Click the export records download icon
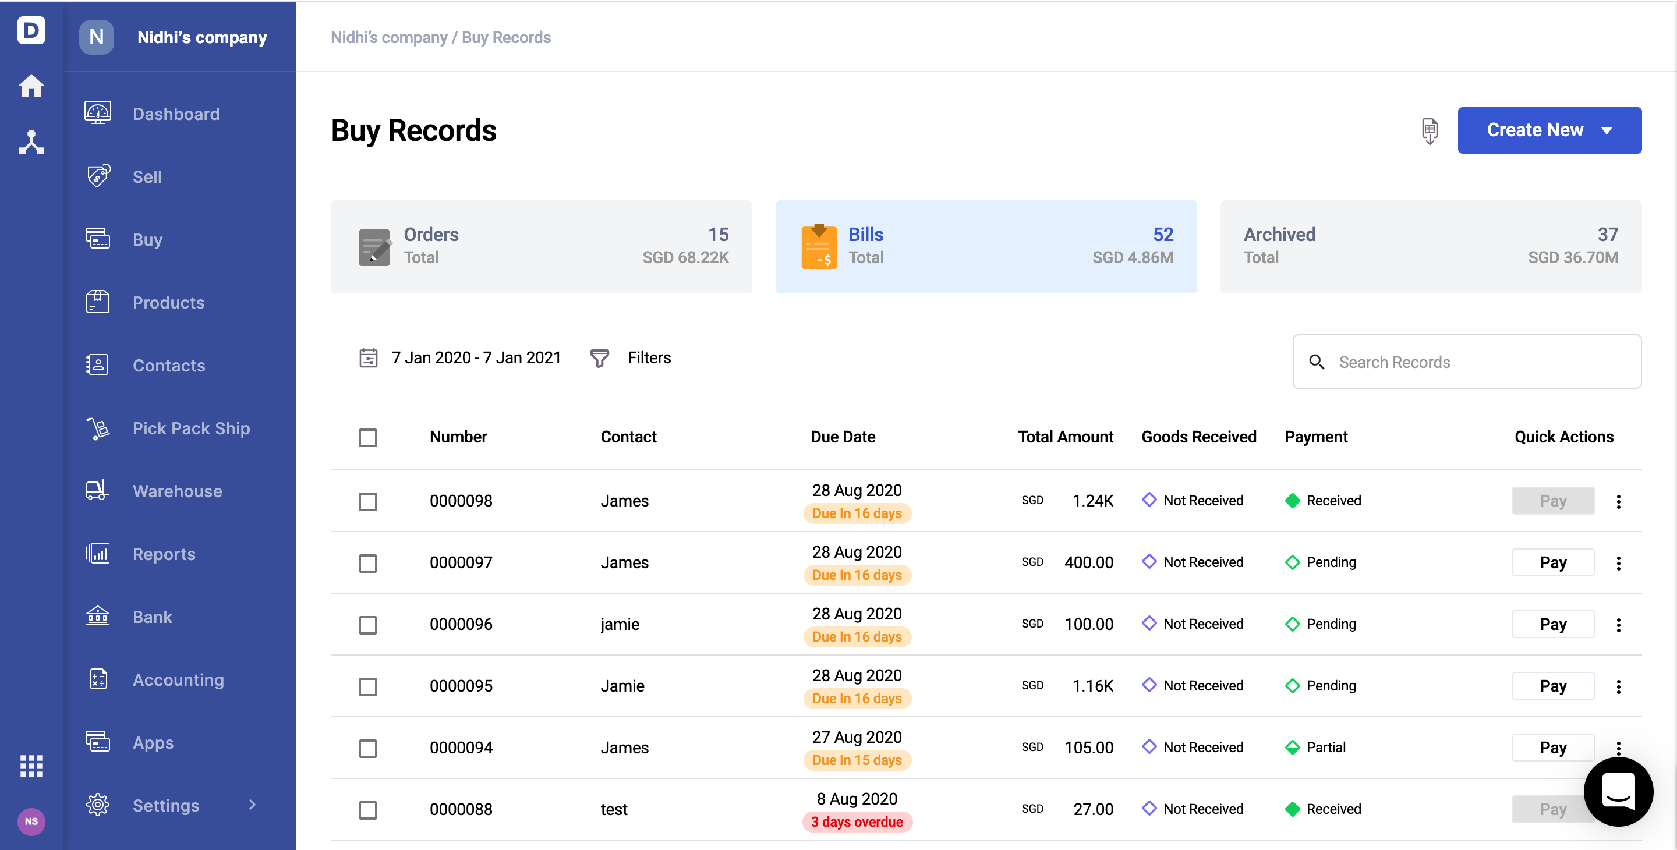This screenshot has width=1677, height=850. tap(1429, 131)
